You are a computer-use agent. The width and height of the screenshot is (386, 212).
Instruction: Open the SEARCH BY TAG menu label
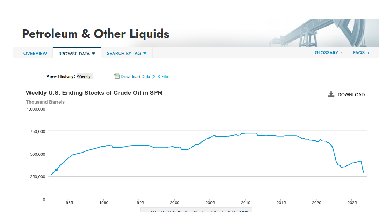tap(124, 54)
